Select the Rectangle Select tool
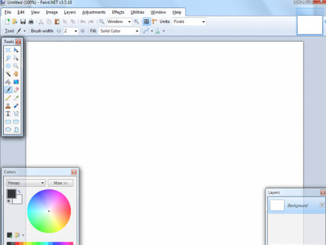This screenshot has height=245, width=326. point(8,50)
